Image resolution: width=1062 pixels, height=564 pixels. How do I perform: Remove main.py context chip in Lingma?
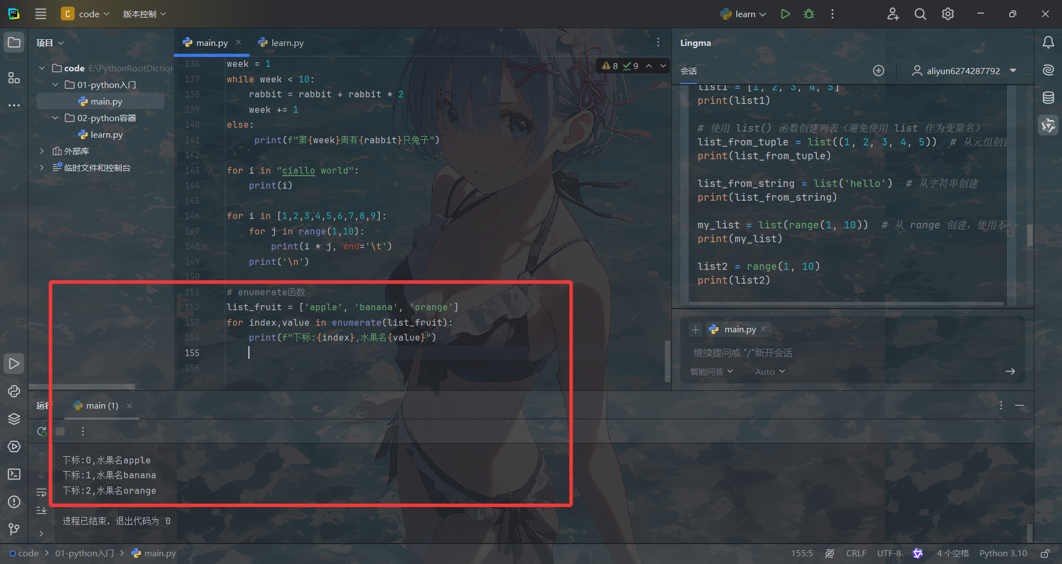click(763, 329)
